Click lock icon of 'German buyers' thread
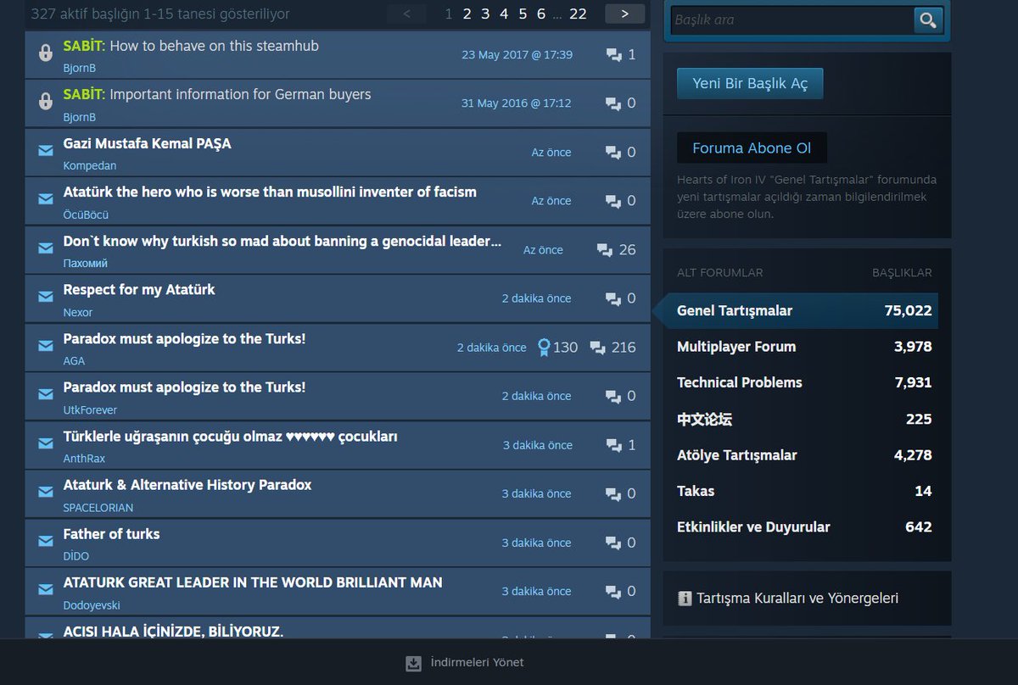Viewport: 1018px width, 685px height. point(46,103)
